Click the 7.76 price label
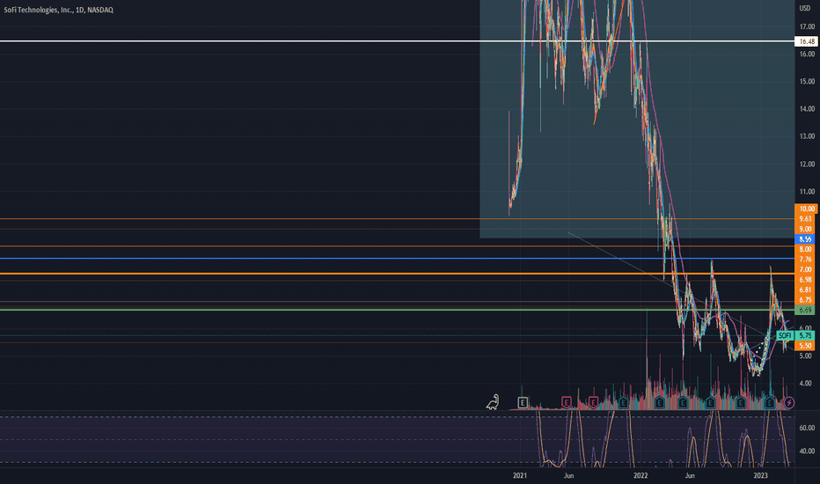The width and height of the screenshot is (820, 484). [806, 260]
